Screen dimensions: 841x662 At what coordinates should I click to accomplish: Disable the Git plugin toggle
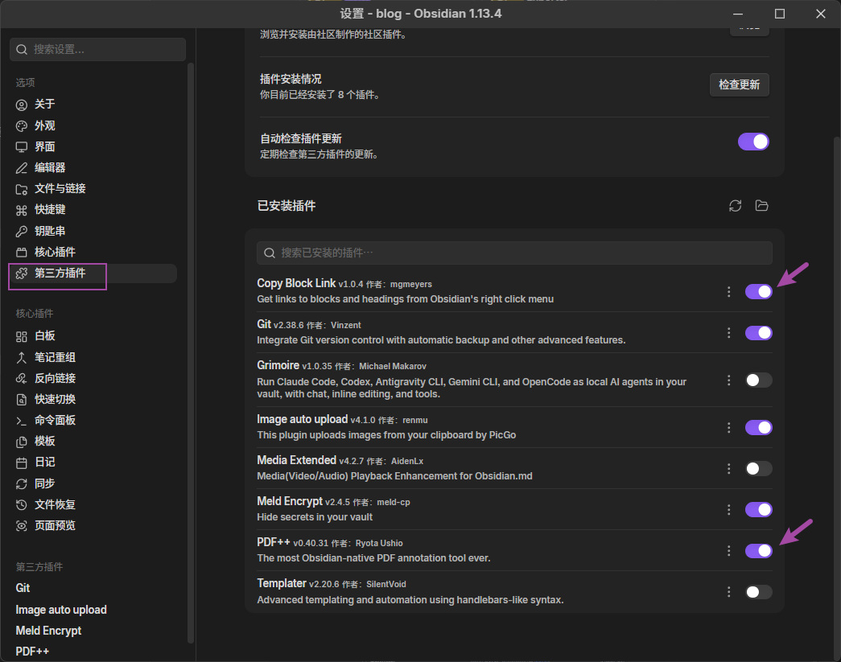coord(758,333)
